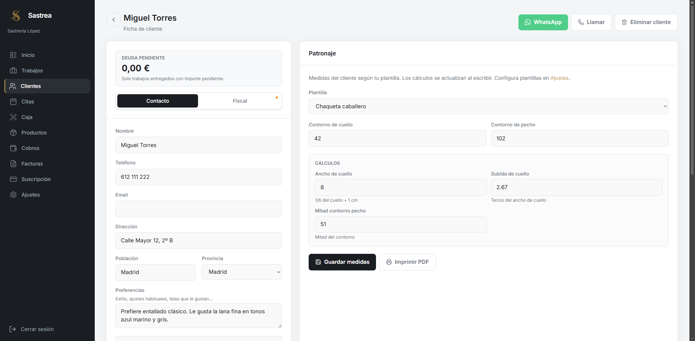Open Inicio via its sidebar icon
Viewport: 695px width, 341px height.
(13, 55)
